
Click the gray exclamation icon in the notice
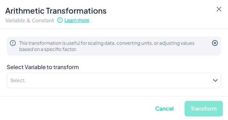pos(13,43)
